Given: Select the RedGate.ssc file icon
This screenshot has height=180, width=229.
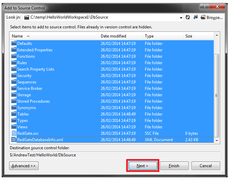Looking at the screenshot, I should point(14,133).
